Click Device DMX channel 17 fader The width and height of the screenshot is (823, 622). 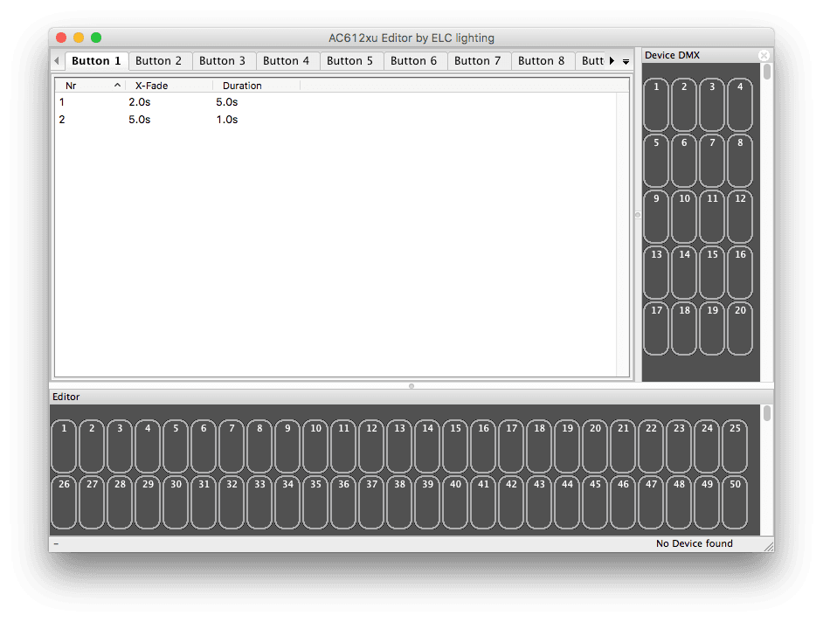656,328
